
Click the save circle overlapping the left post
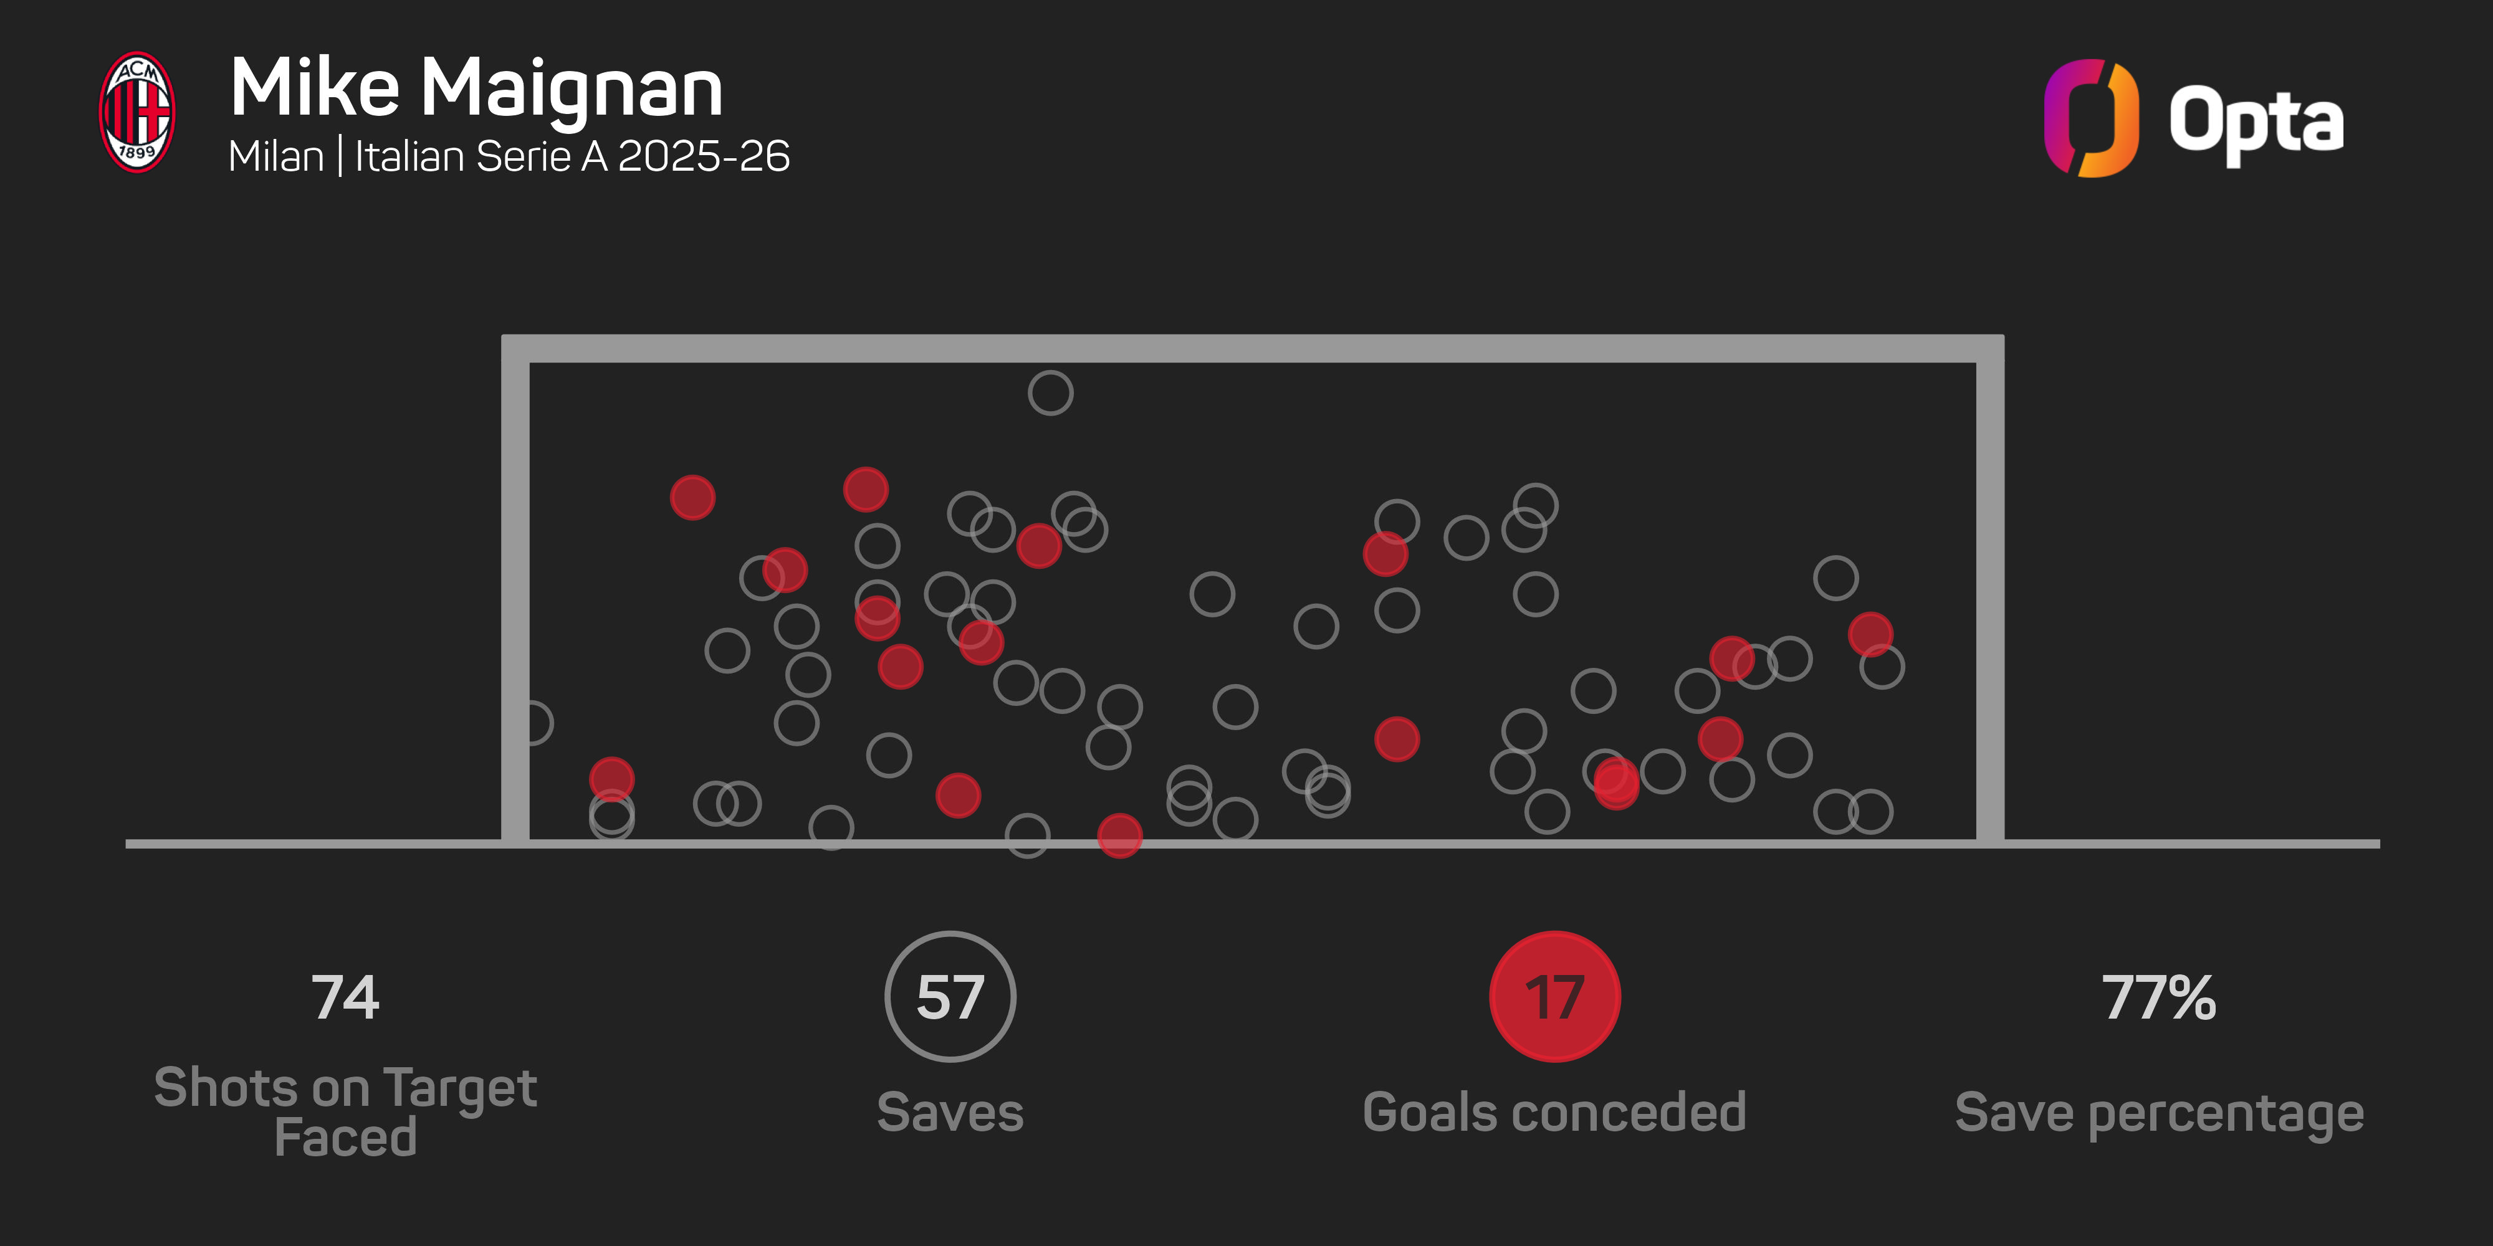[x=532, y=723]
